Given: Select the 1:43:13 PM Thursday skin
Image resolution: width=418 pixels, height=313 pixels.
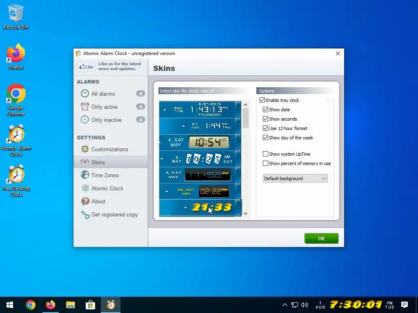Looking at the screenshot, I should (200, 109).
